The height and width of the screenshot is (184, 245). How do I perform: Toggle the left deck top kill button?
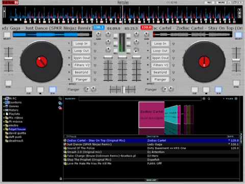tap(115, 35)
